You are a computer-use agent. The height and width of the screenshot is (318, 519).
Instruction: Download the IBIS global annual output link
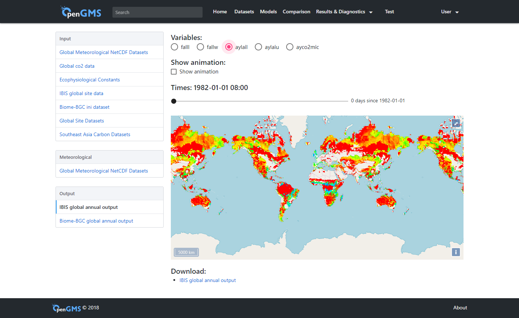(x=208, y=280)
